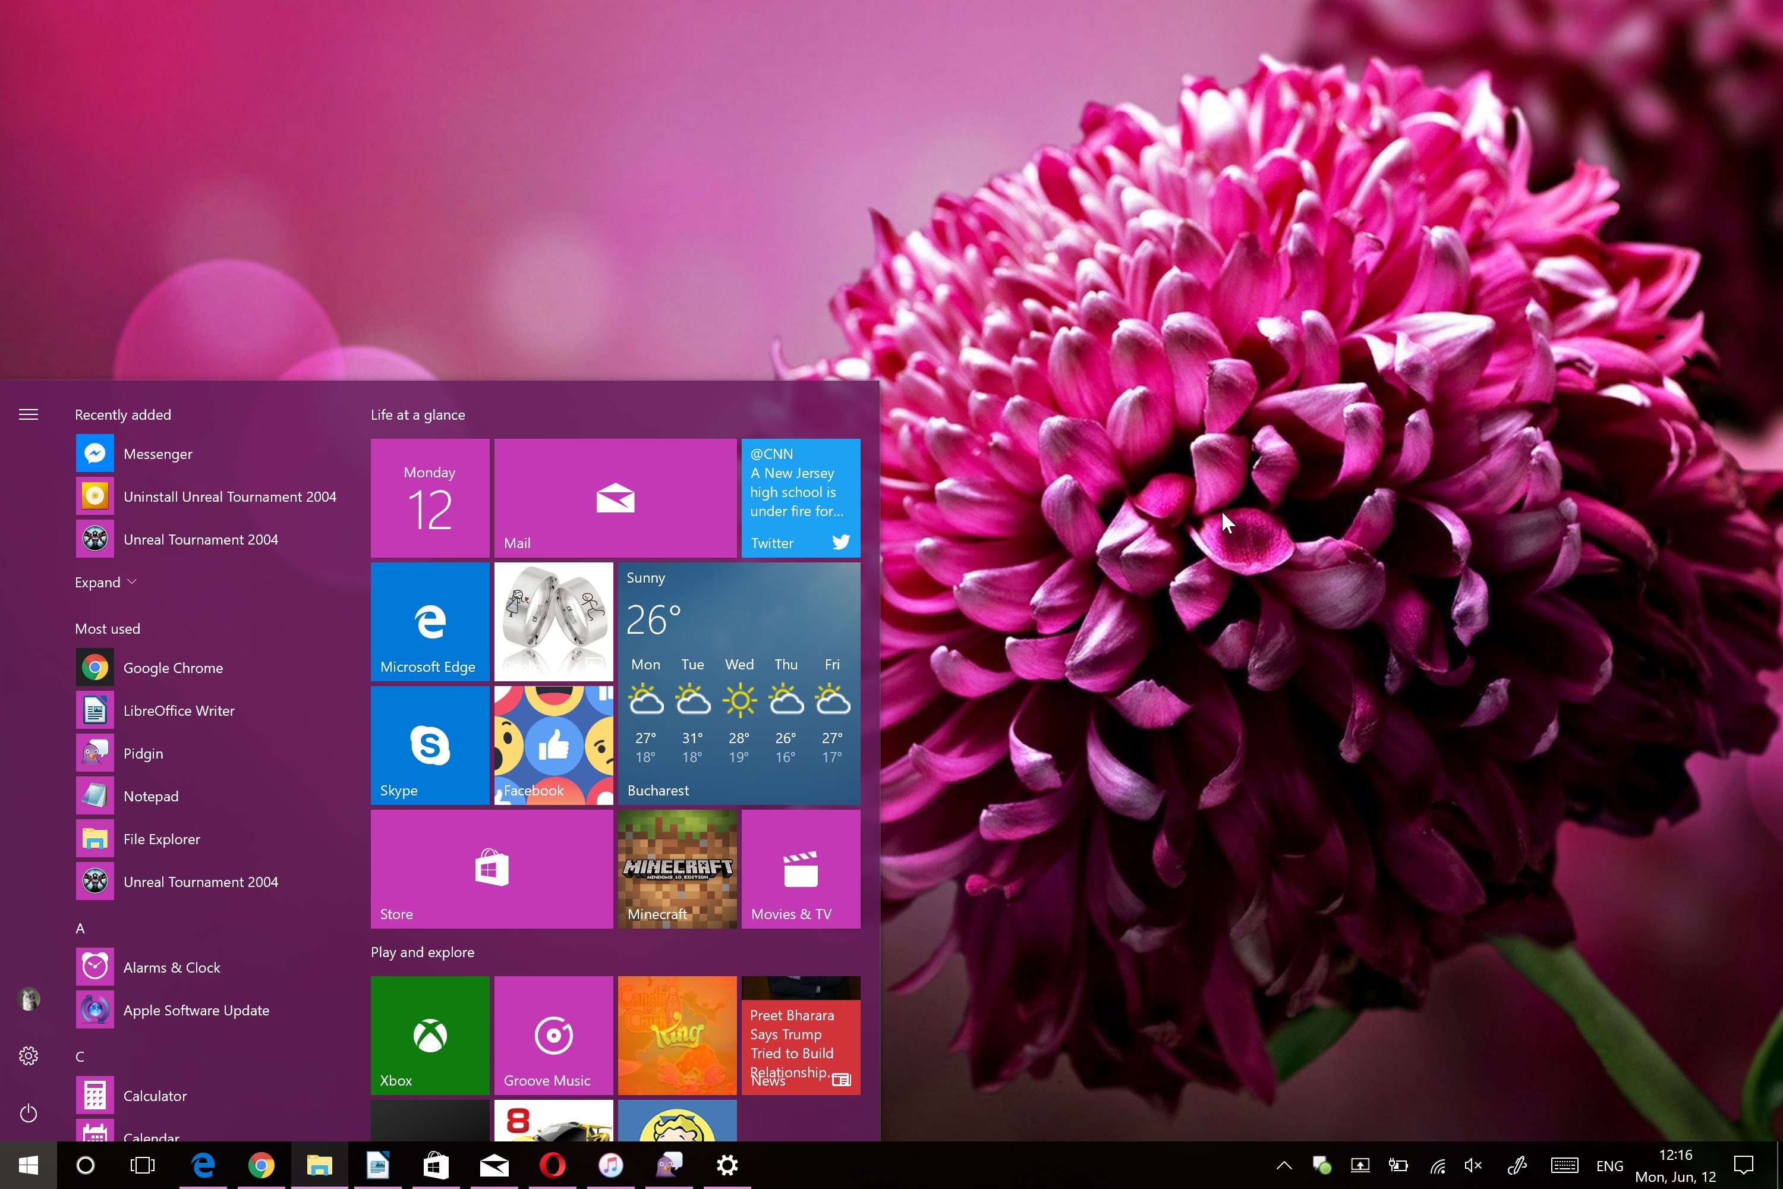Start Minecraft Windows 10 Edition tile

[x=676, y=868]
